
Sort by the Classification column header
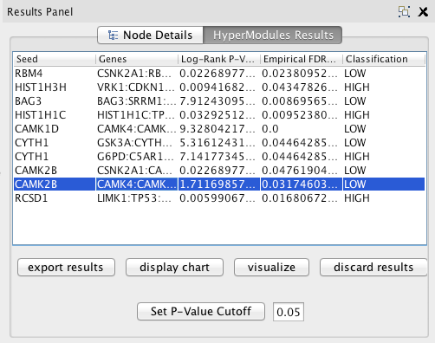coord(384,59)
